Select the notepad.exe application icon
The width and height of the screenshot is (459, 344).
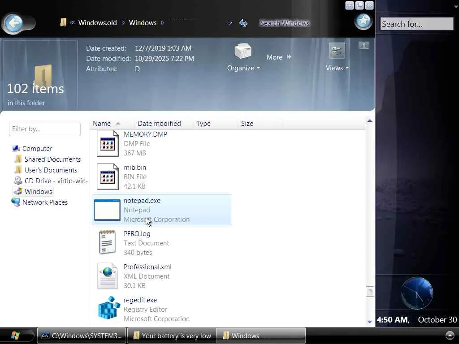point(107,210)
